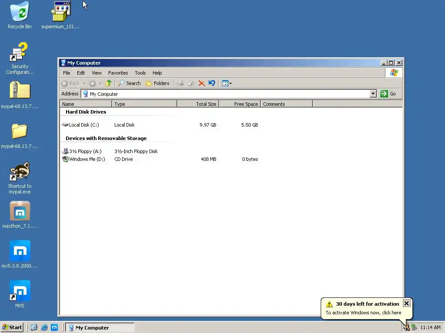This screenshot has width=445, height=333.
Task: Select Windows Me (D:) CD drive
Action: 84,159
